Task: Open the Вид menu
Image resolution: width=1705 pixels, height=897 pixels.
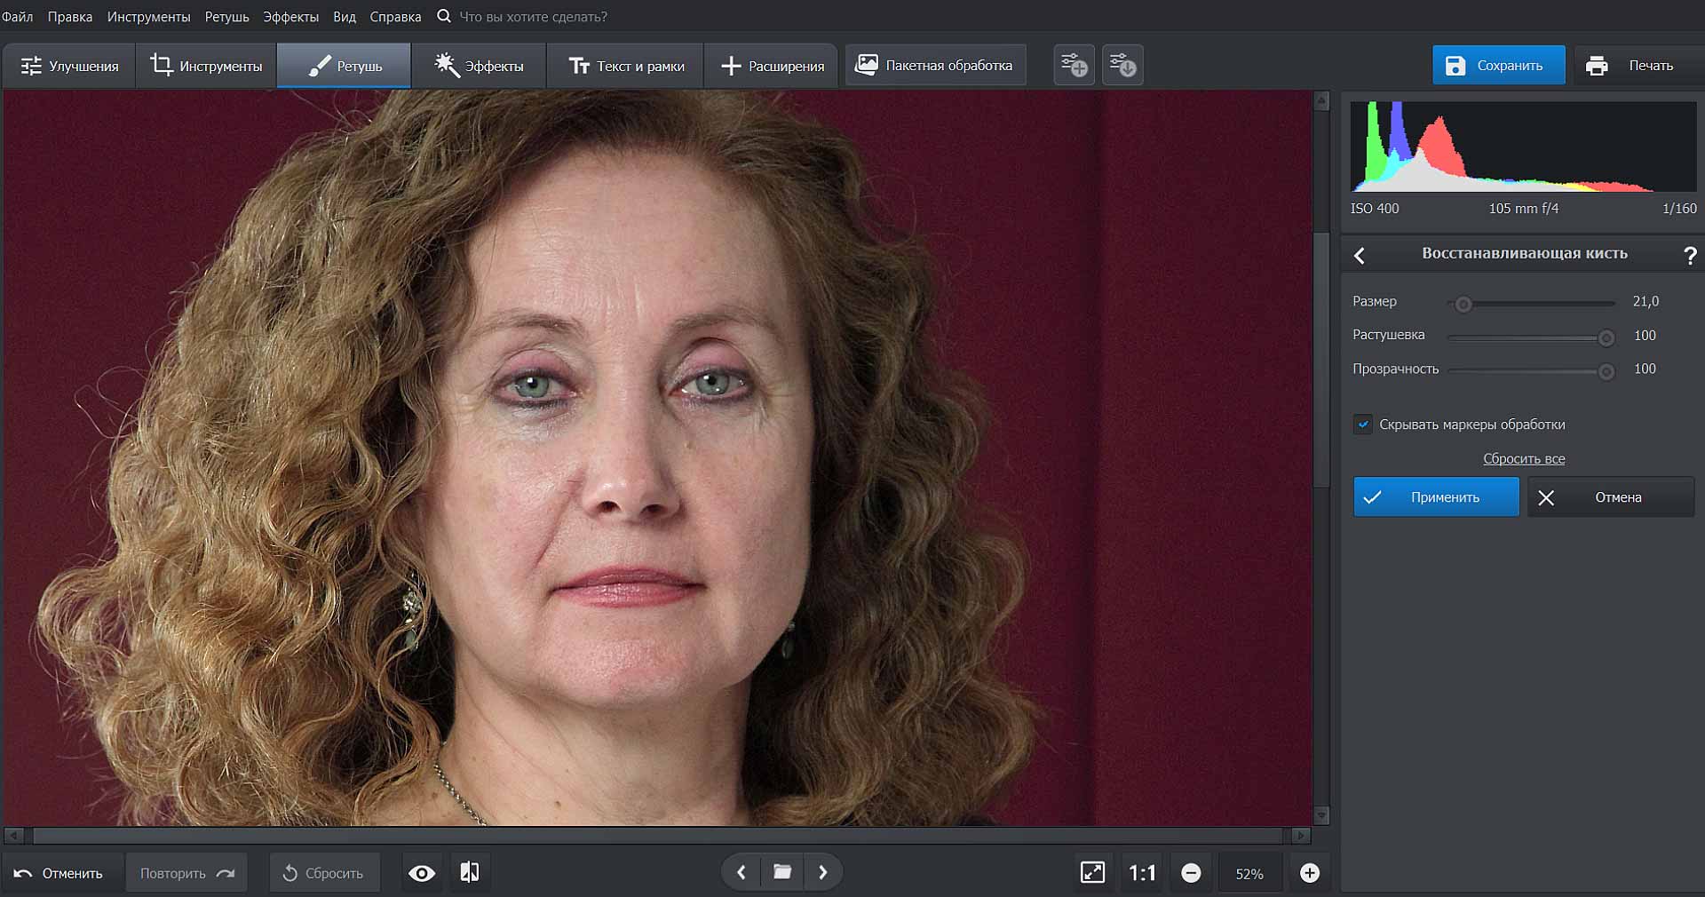Action: [x=345, y=17]
